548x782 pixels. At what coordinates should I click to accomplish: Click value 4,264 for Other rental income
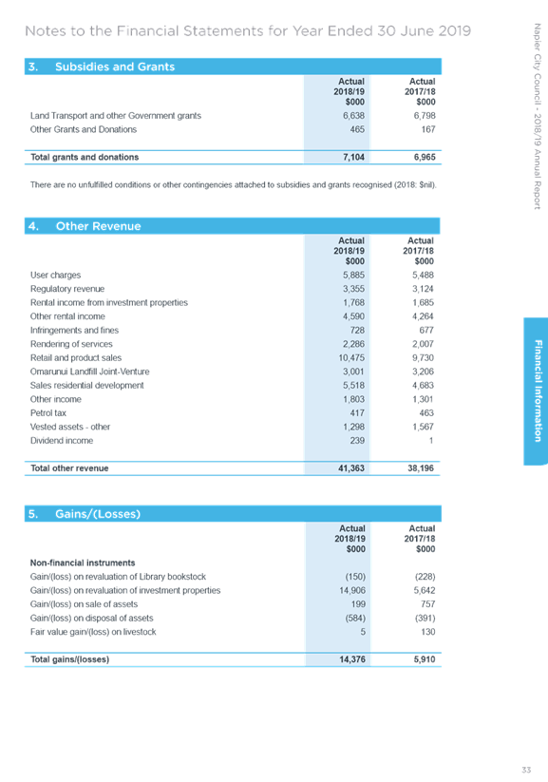[423, 316]
